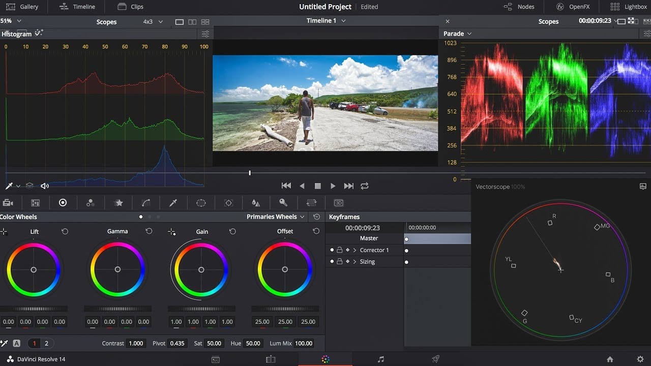The height and width of the screenshot is (366, 651).
Task: Click the Histogram settings sliders icon
Action: (205, 34)
